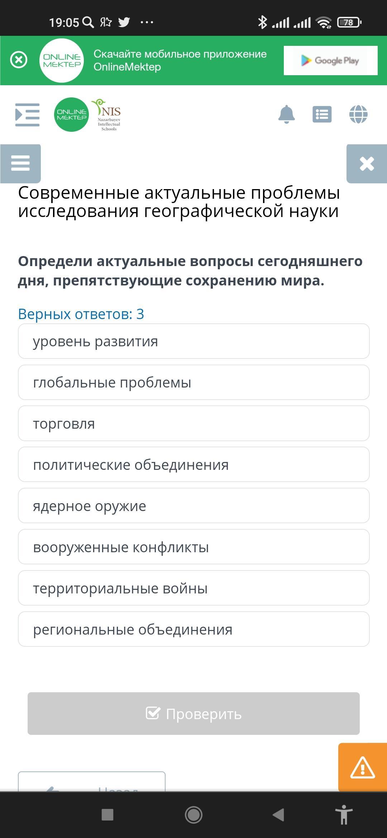Select answer "уровень развития"
This screenshot has height=838, width=387.
pyautogui.click(x=193, y=341)
